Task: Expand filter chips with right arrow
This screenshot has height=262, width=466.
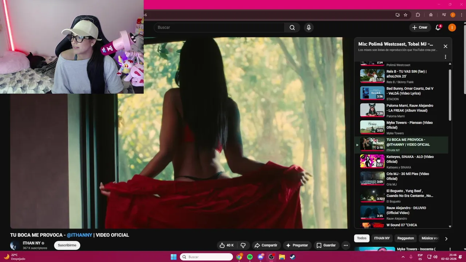Action: 446,238
